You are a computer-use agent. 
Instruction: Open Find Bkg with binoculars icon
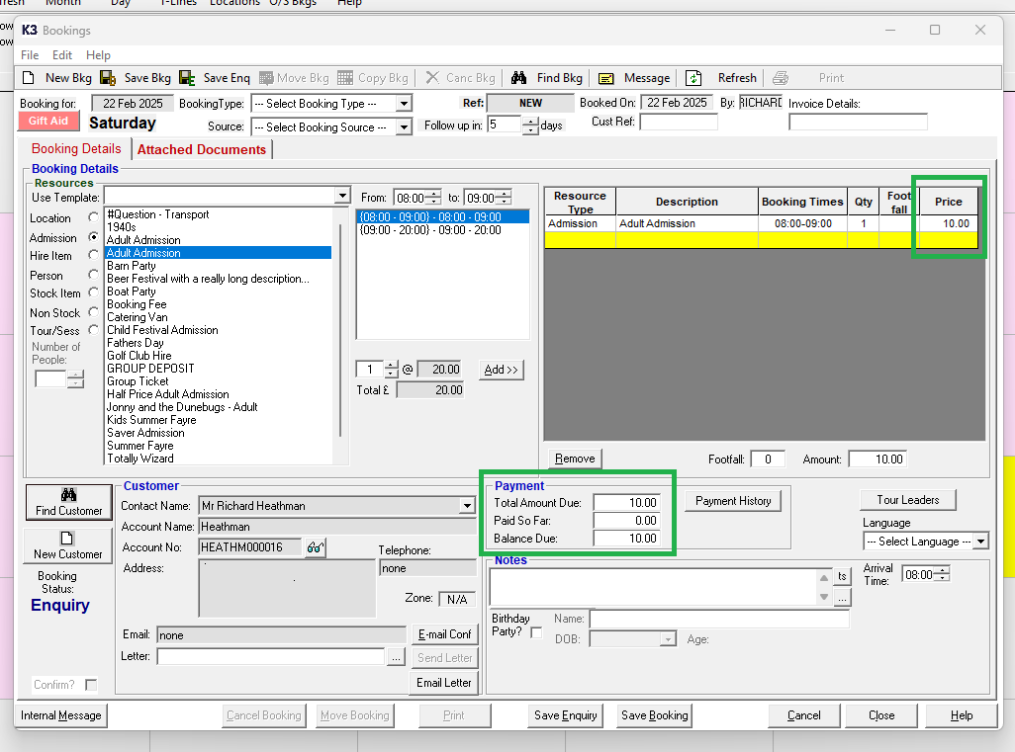[519, 78]
